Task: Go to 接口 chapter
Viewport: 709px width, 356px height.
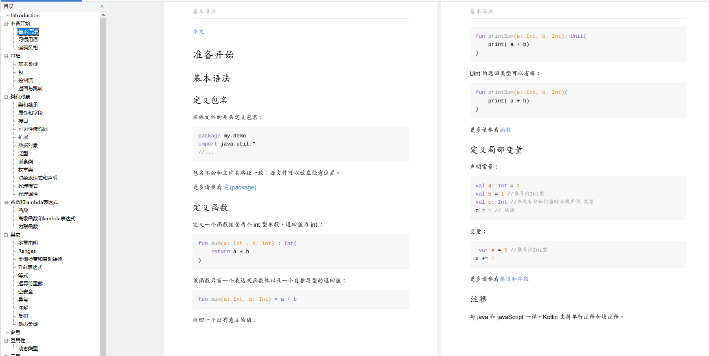Action: coord(23,121)
